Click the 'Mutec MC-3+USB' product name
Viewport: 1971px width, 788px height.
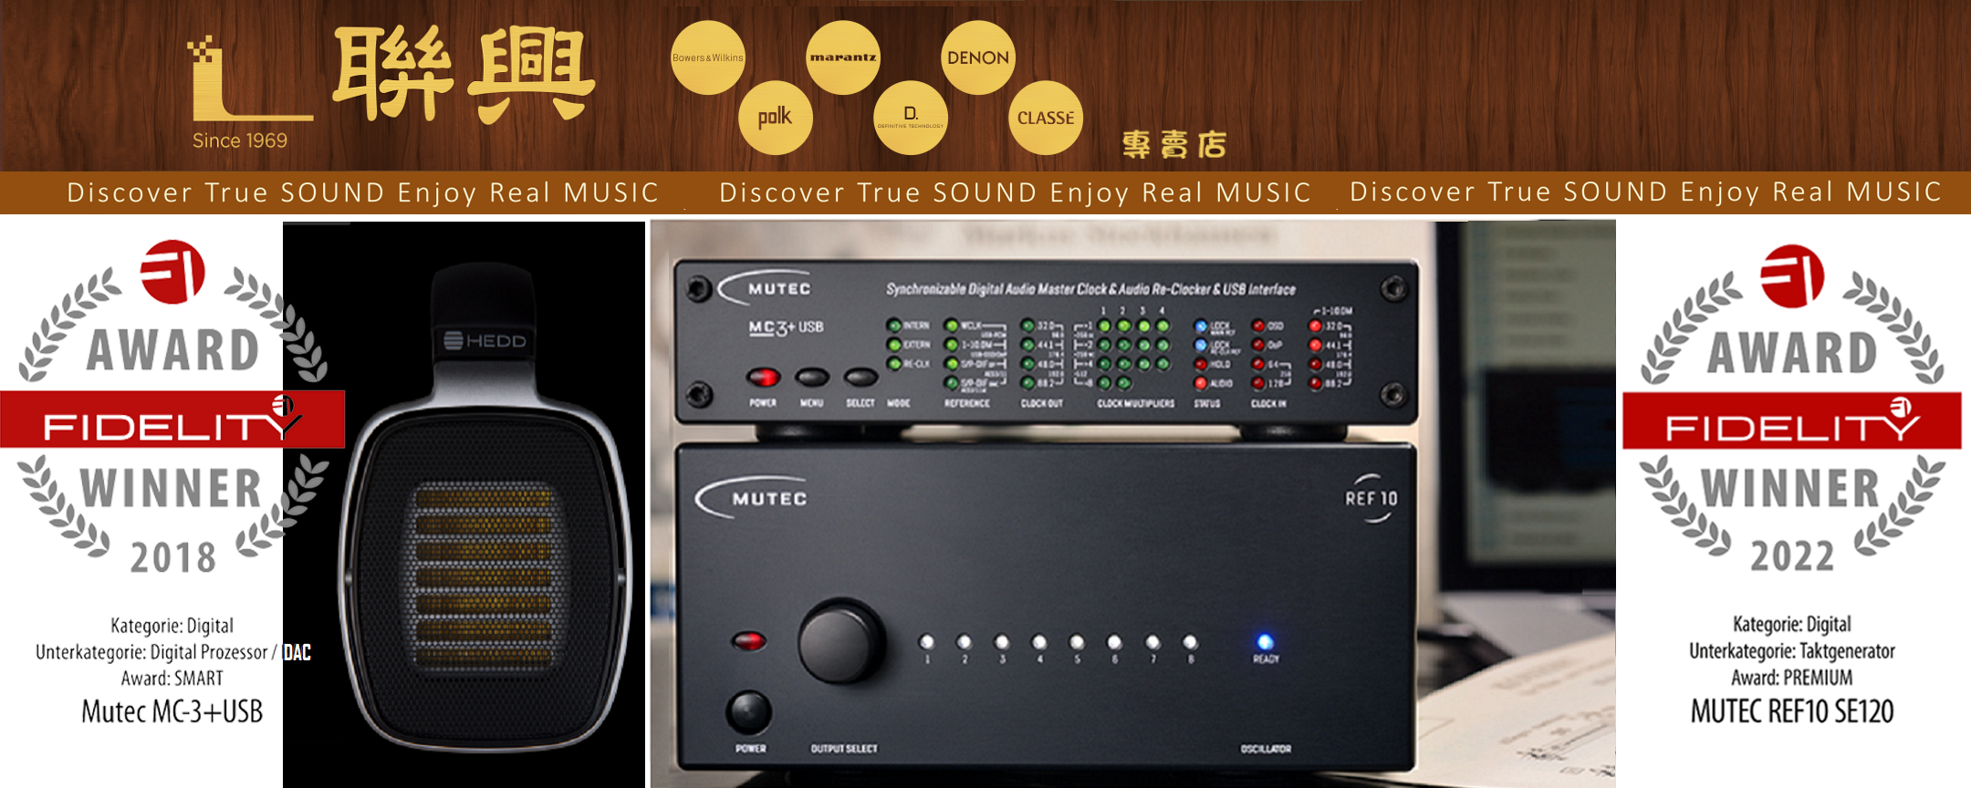coord(172,711)
